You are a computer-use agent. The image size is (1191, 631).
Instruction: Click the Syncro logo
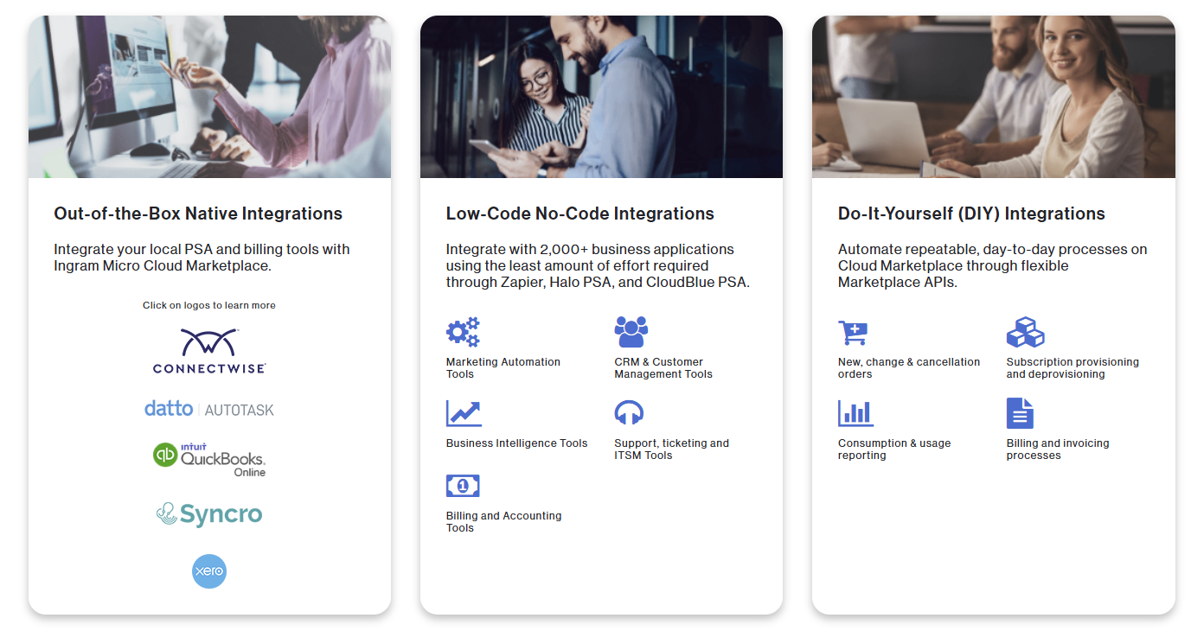pos(209,514)
